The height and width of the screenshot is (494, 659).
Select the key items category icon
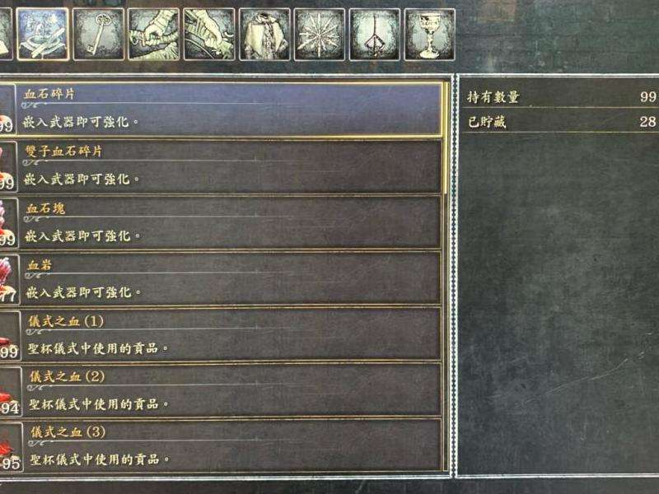click(x=99, y=35)
